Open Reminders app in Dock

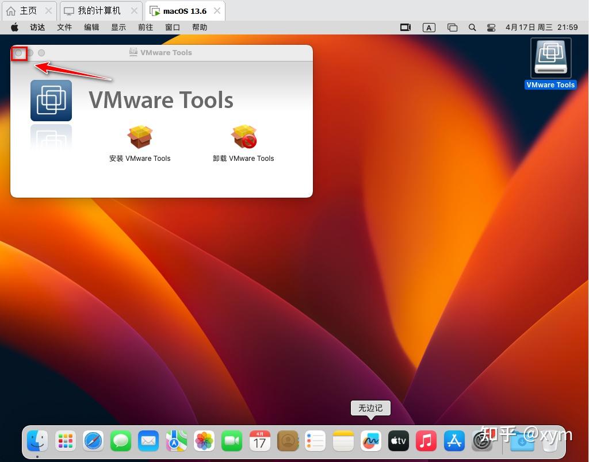point(315,441)
